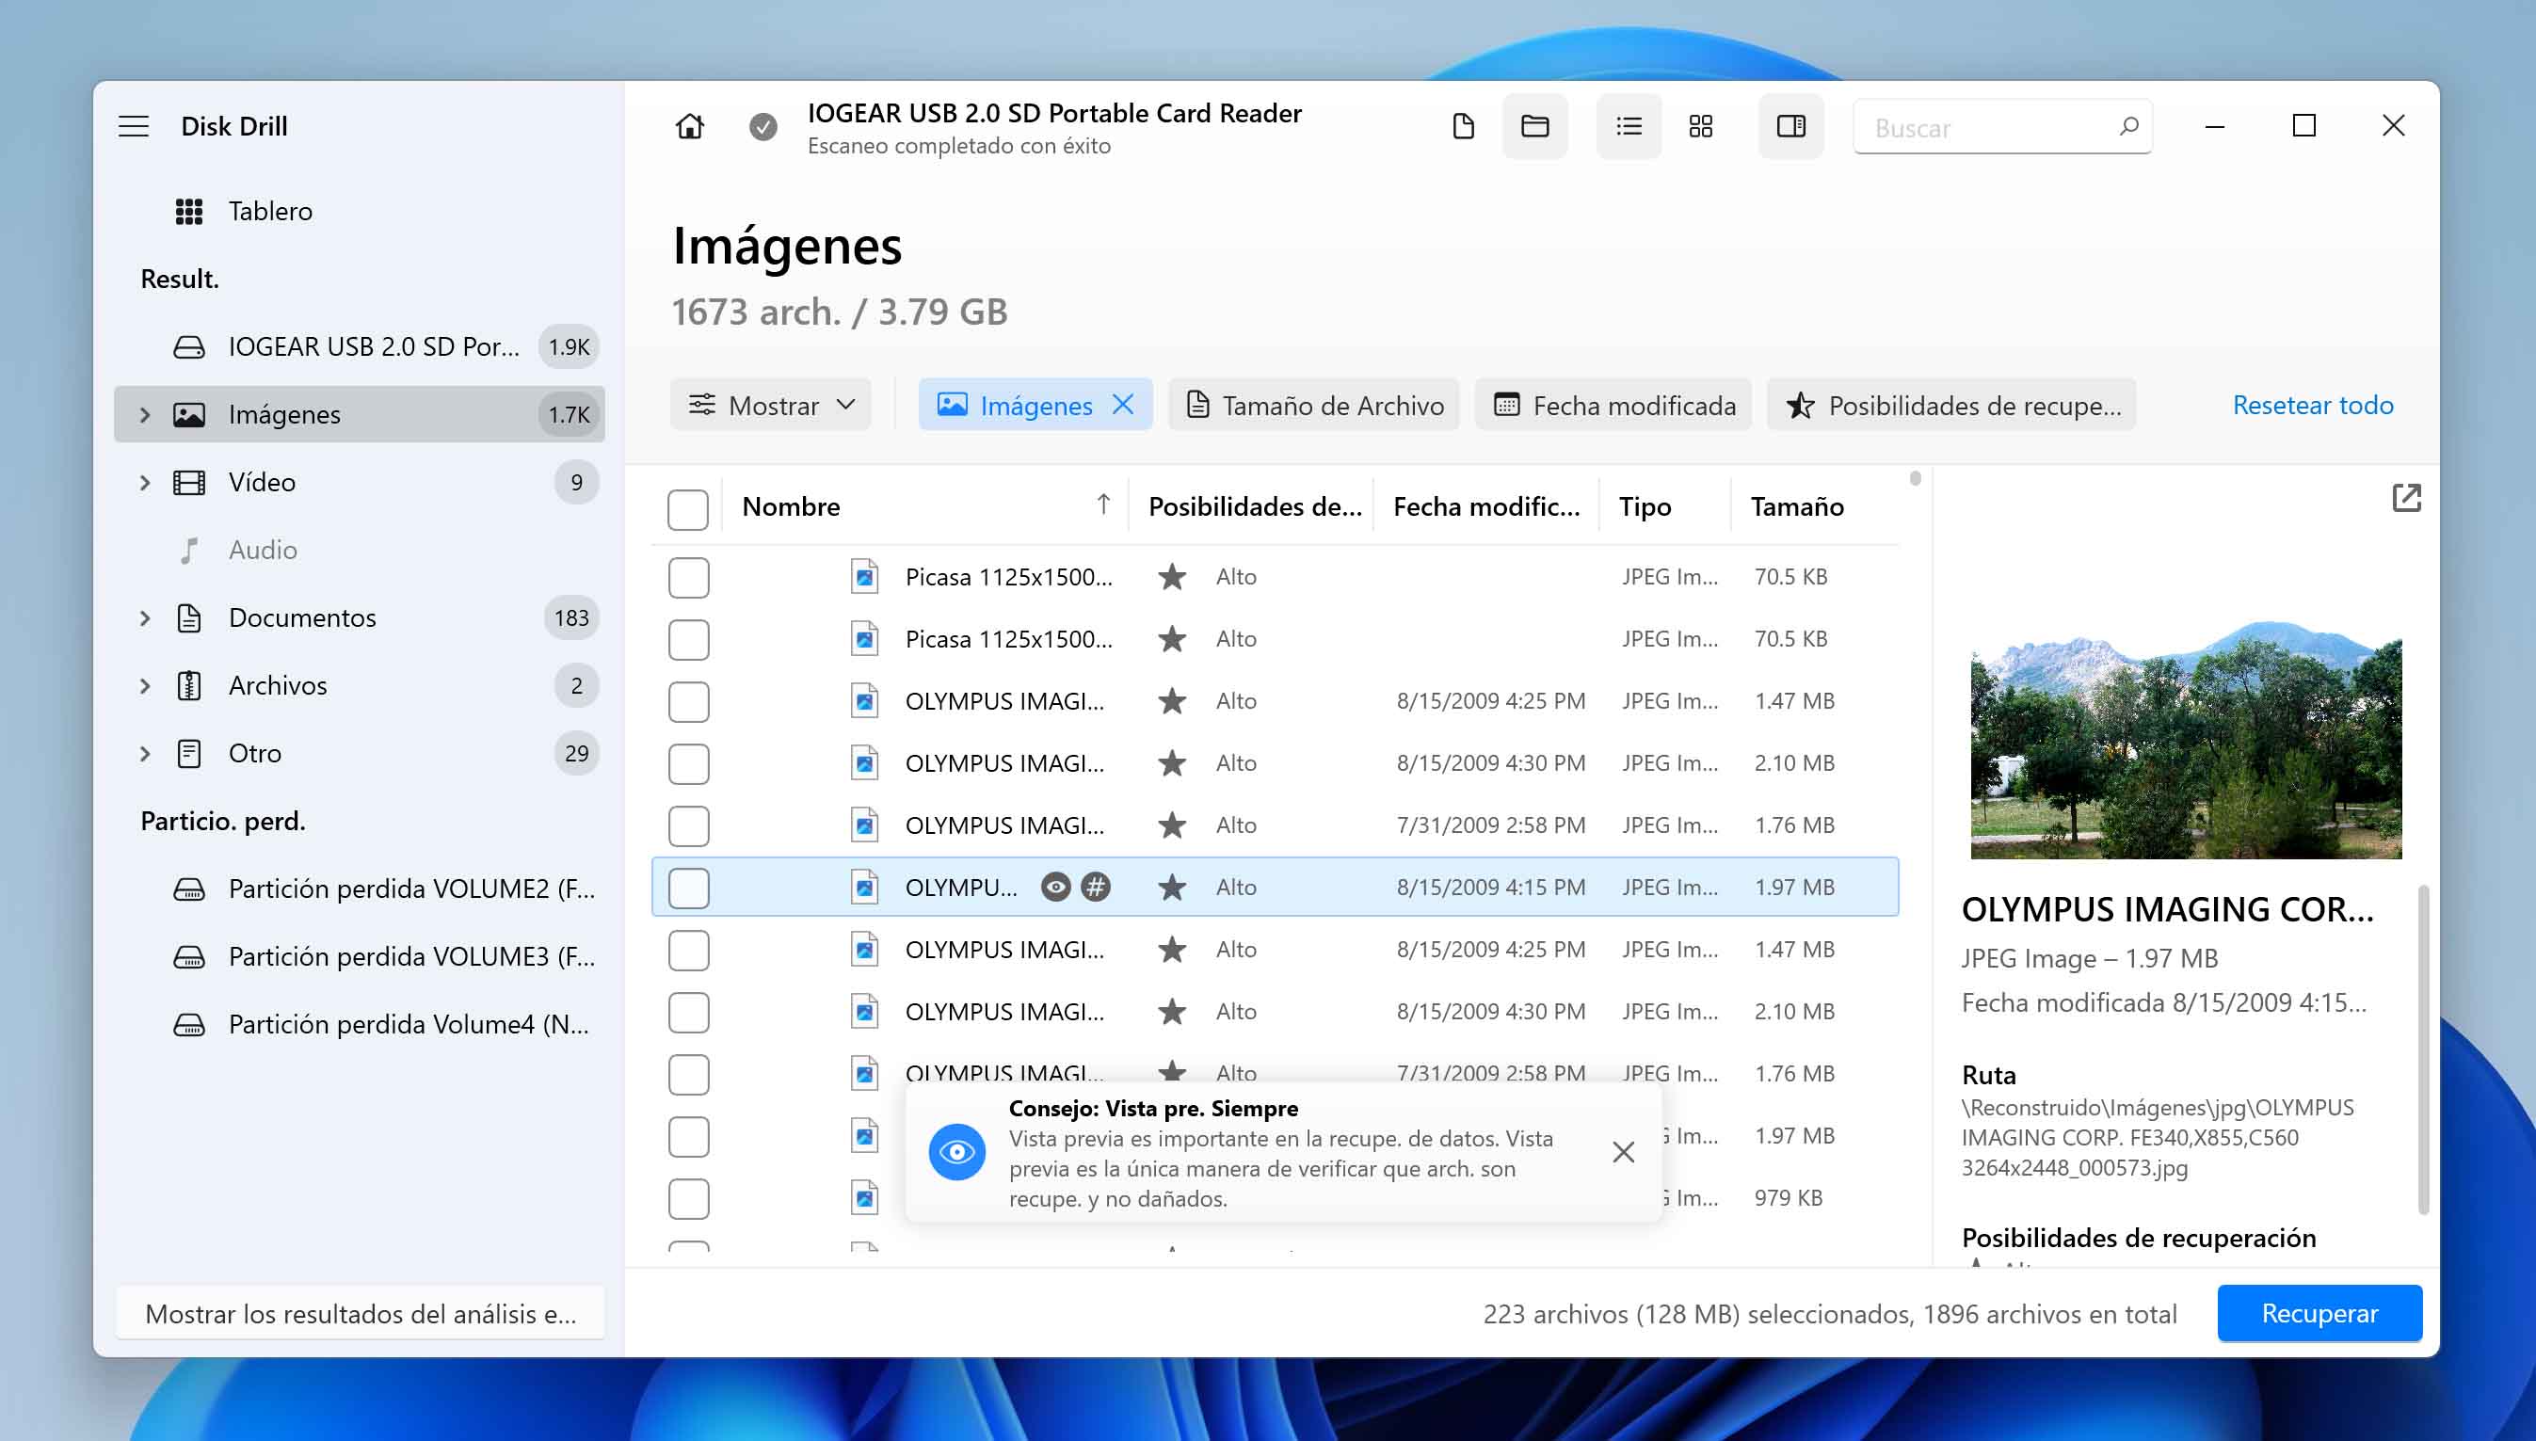The image size is (2536, 1441).
Task: Click the preview panel vertical scrollbar
Action: [2423, 1049]
